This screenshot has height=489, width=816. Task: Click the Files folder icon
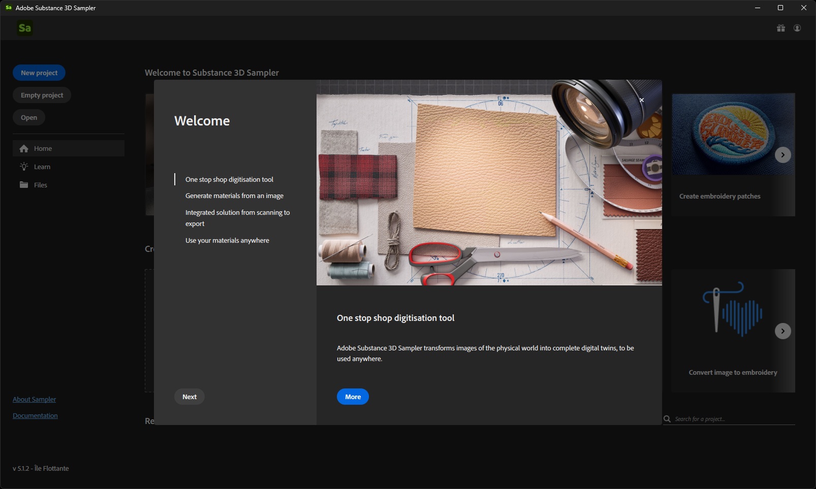24,185
